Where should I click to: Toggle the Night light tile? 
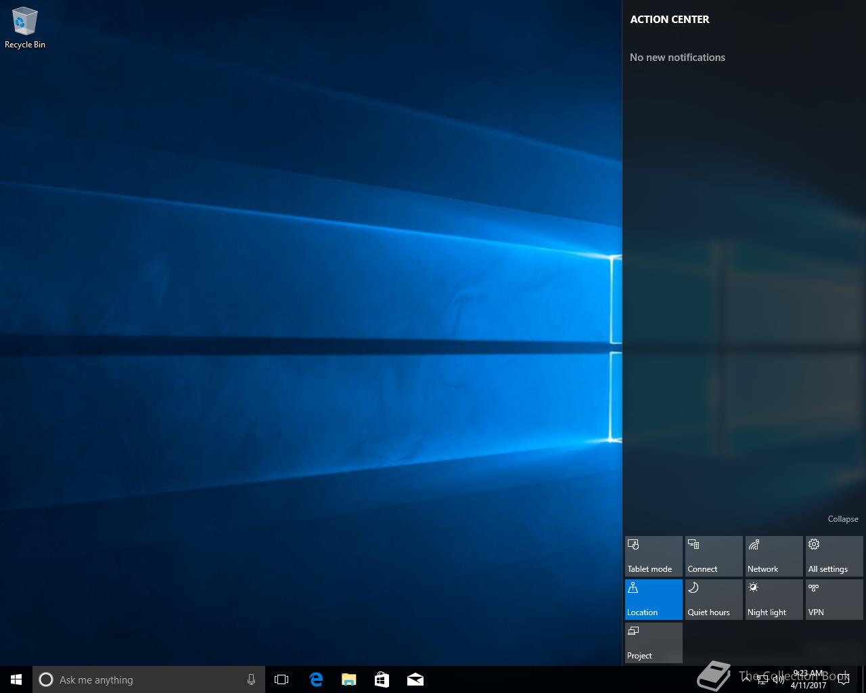point(774,600)
